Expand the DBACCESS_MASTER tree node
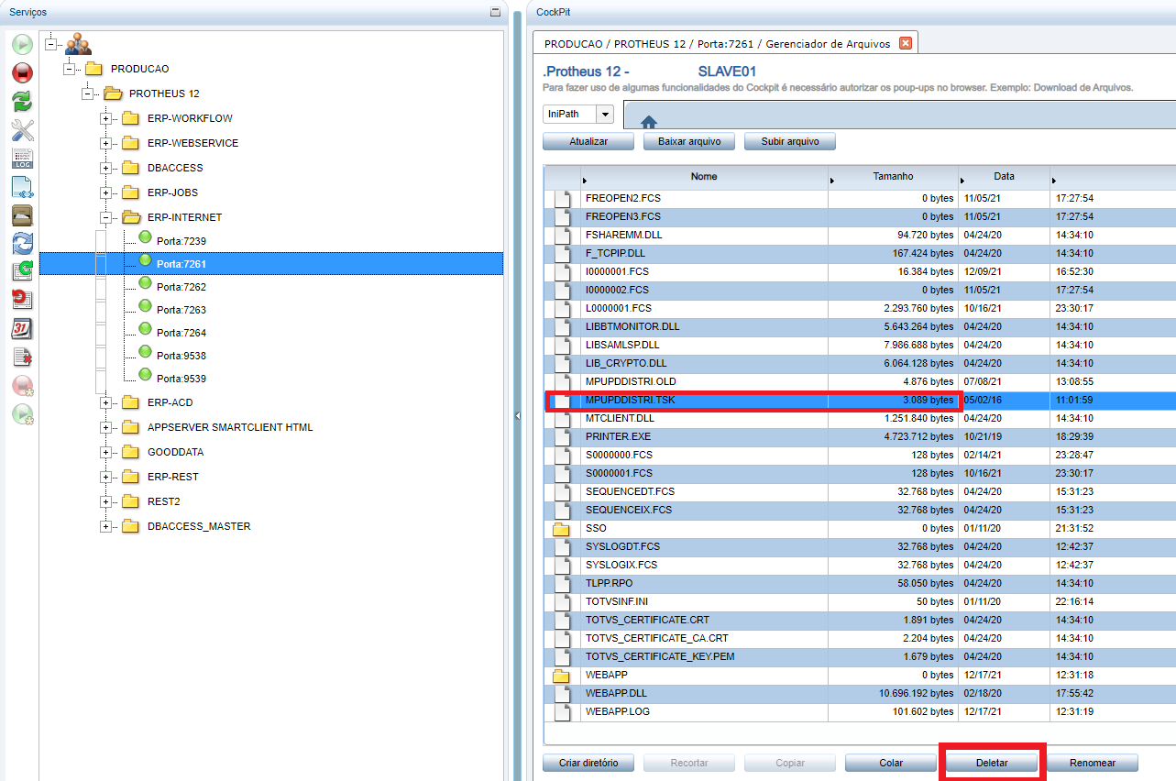The height and width of the screenshot is (781, 1176). pos(105,526)
